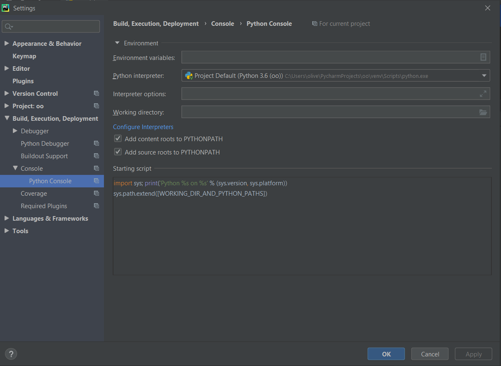Open Coverage settings
This screenshot has height=366, width=501.
click(34, 193)
